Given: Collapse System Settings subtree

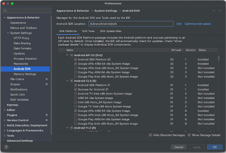Looking at the screenshot, I should tap(8, 33).
